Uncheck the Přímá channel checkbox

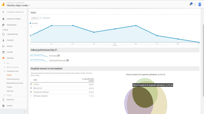pyautogui.click(x=31, y=84)
